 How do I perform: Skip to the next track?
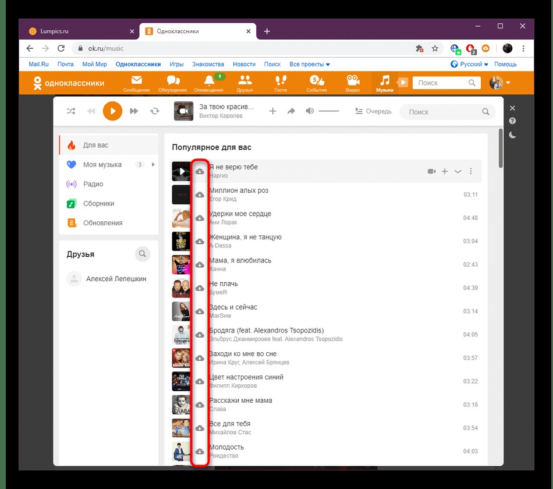click(134, 111)
